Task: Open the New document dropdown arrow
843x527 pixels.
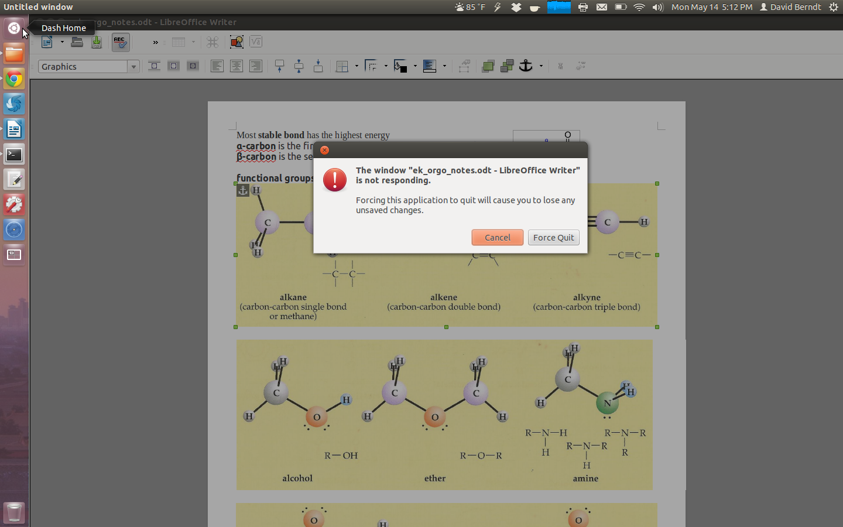Action: point(62,42)
